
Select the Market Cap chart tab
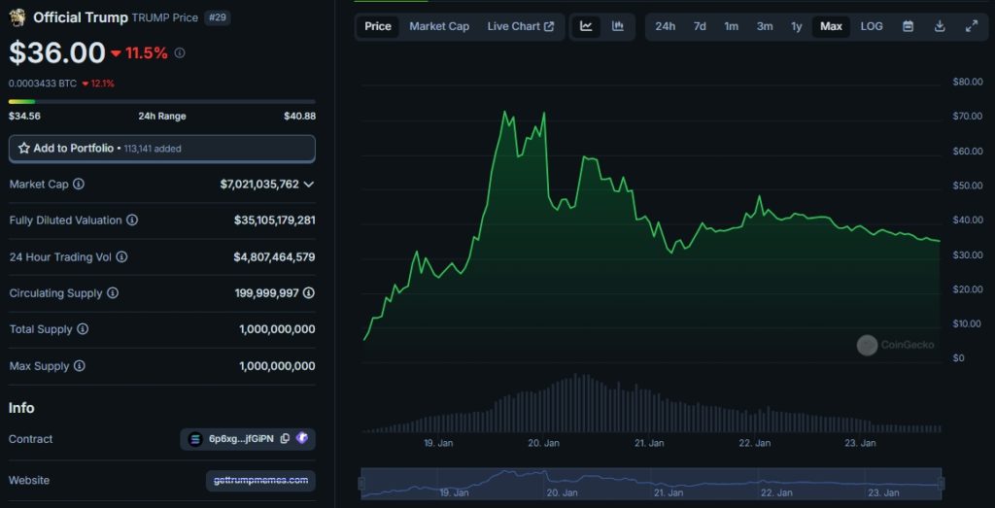pyautogui.click(x=439, y=26)
